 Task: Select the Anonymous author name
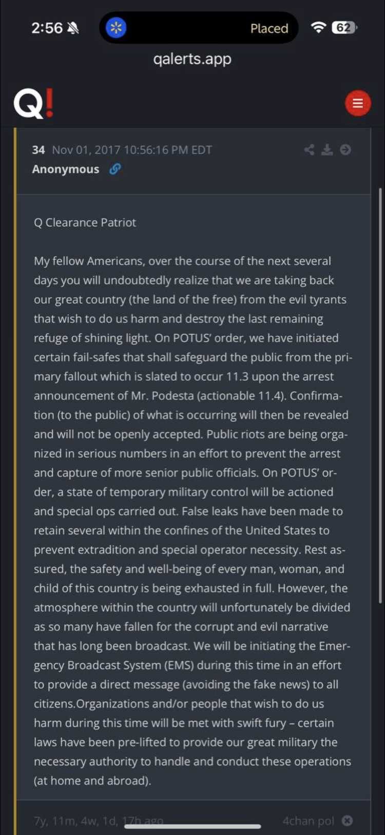tap(66, 169)
